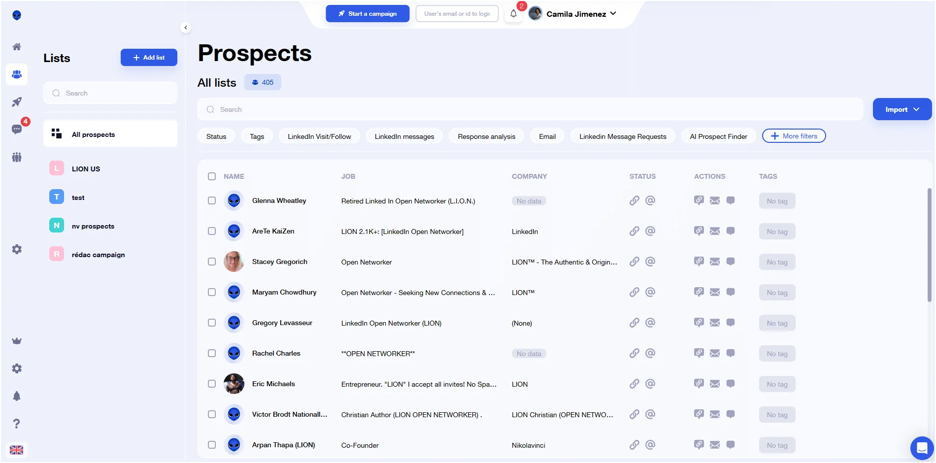Check the box for Eric Michaels

(212, 384)
